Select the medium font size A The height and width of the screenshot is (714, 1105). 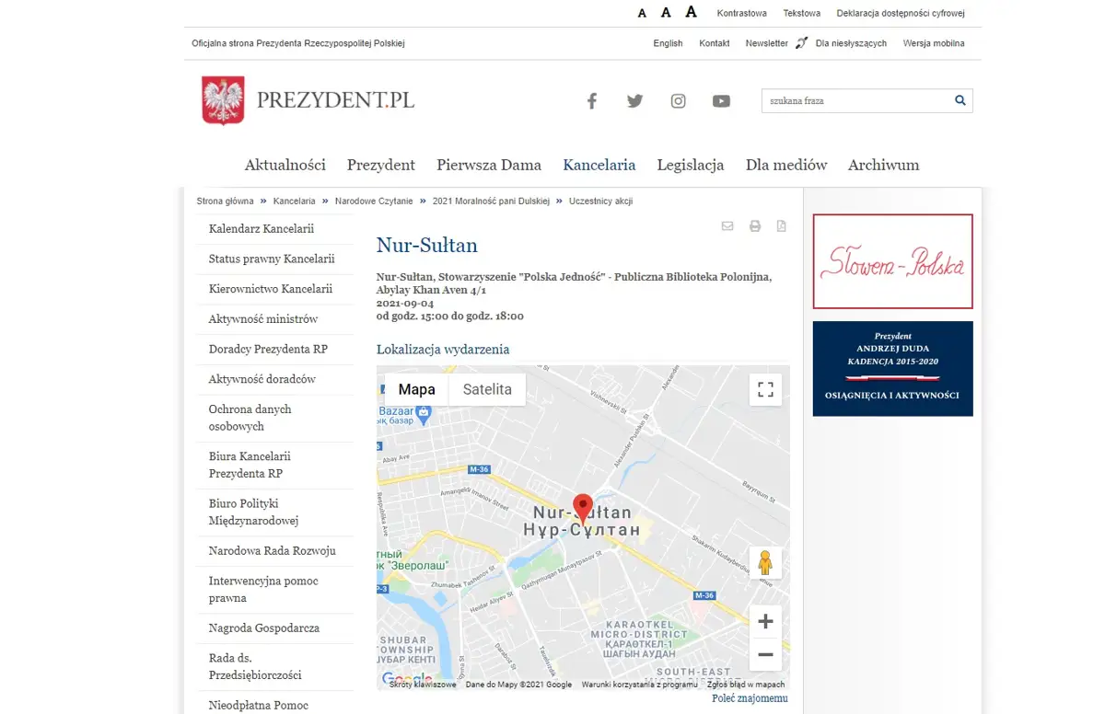point(666,13)
